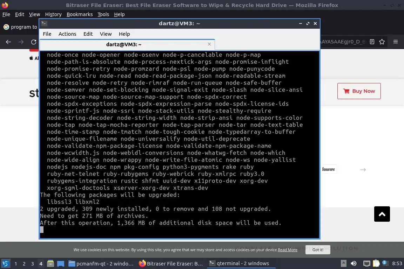Minimize the qterminal window
Viewport: 404px width, 269px height.
click(x=301, y=23)
